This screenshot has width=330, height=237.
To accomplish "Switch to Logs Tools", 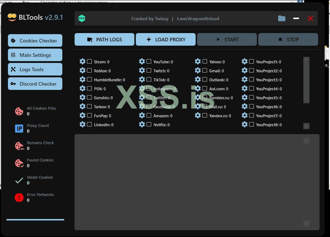I will click(x=35, y=69).
